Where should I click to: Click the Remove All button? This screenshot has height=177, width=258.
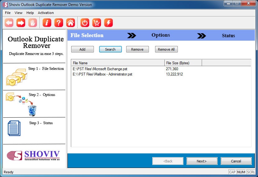(166, 49)
